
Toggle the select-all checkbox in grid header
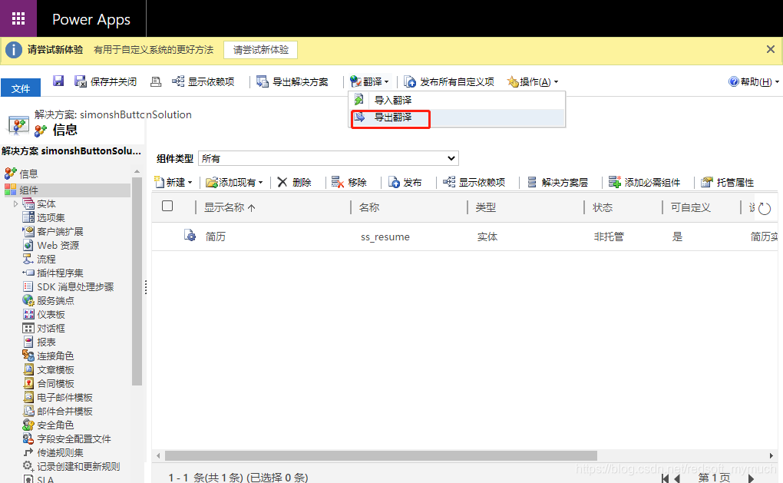(167, 206)
